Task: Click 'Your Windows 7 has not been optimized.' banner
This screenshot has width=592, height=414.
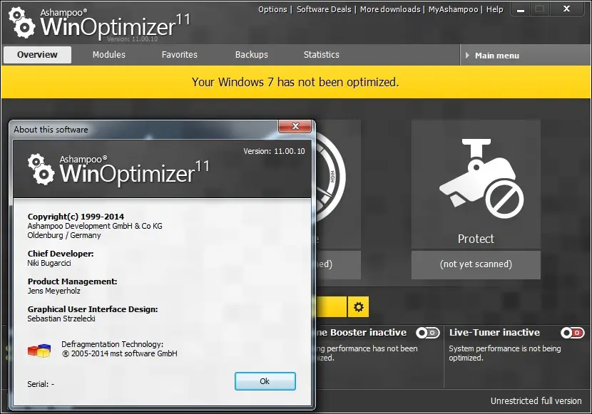Action: click(295, 82)
